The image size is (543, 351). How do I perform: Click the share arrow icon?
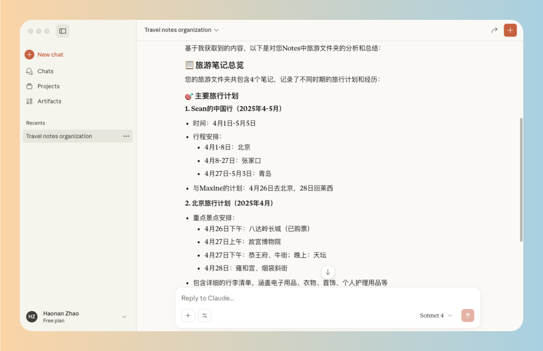pos(494,30)
